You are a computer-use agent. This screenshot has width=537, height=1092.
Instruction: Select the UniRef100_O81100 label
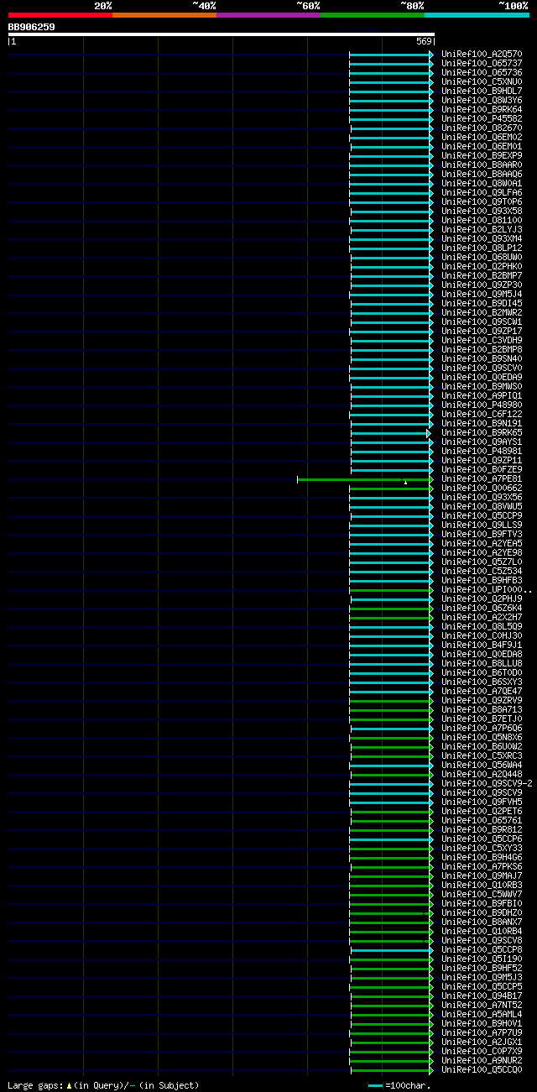pos(482,220)
